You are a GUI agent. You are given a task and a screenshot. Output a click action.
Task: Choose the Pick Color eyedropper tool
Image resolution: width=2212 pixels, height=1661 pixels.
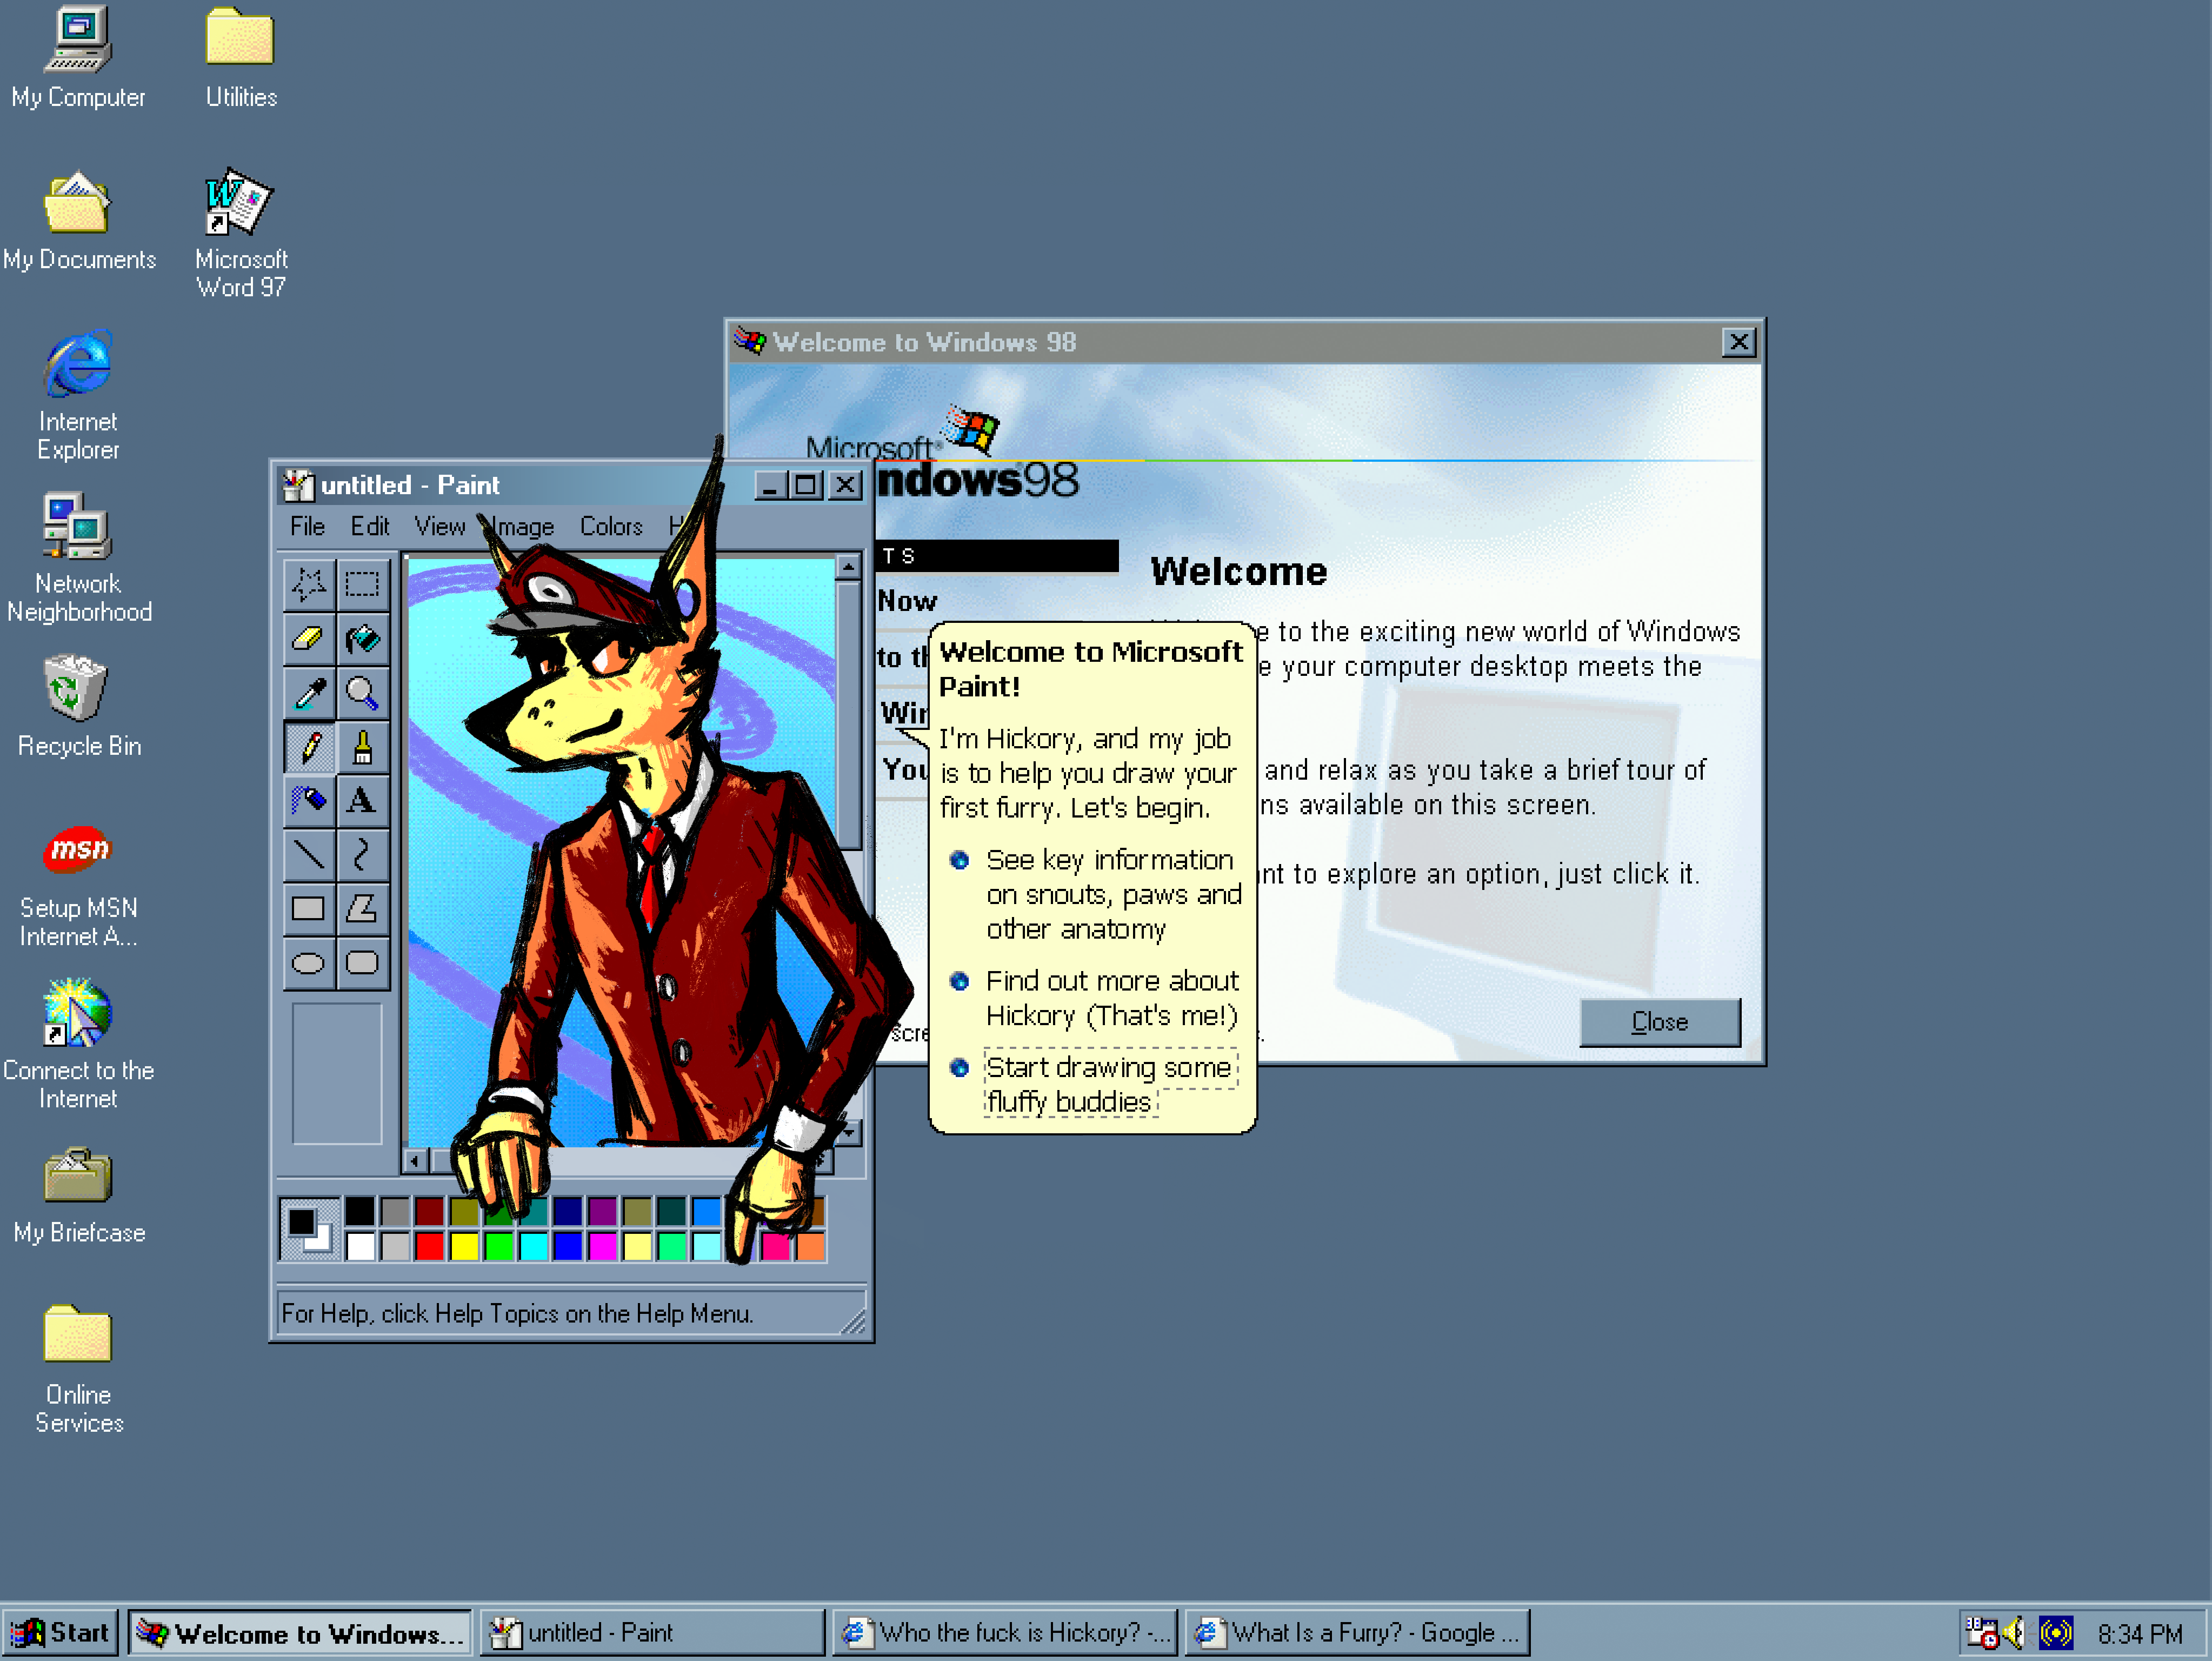pyautogui.click(x=308, y=692)
